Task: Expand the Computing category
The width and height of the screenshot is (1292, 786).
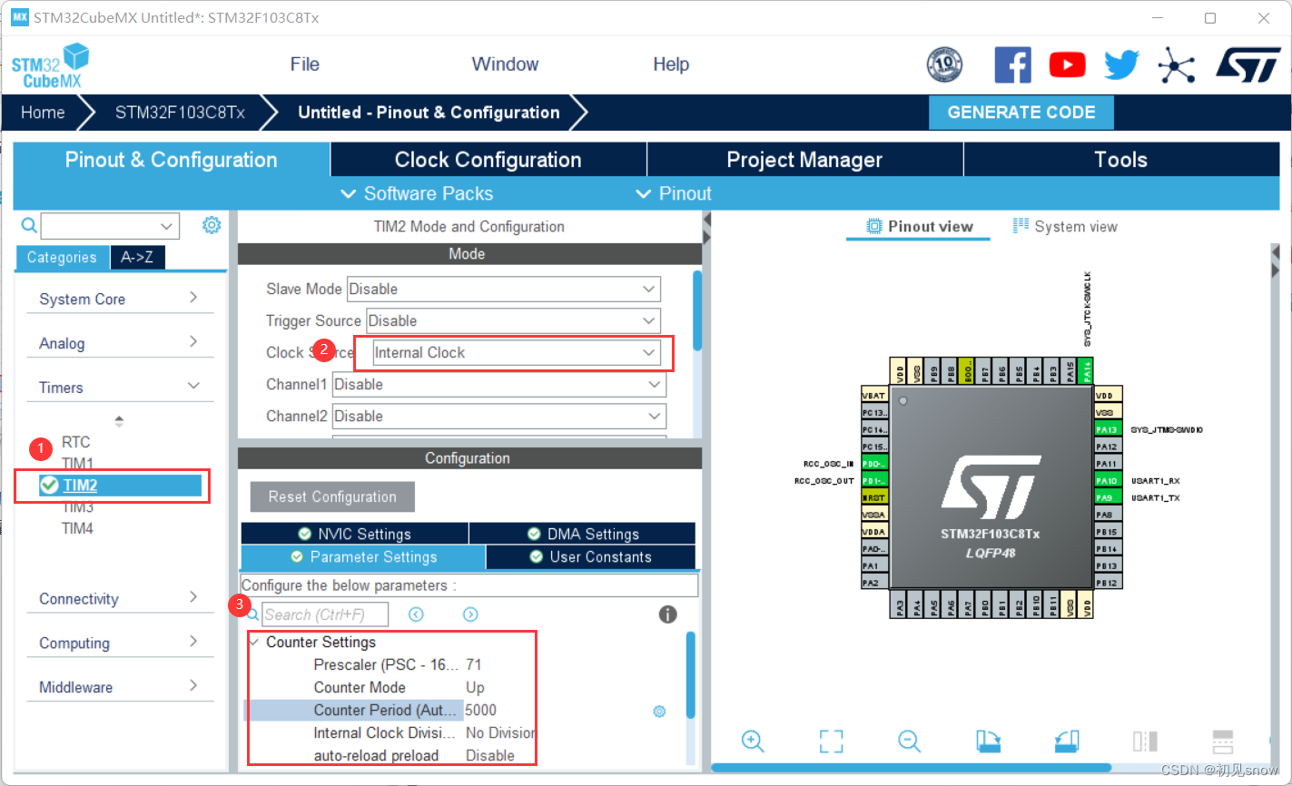Action: [x=119, y=644]
